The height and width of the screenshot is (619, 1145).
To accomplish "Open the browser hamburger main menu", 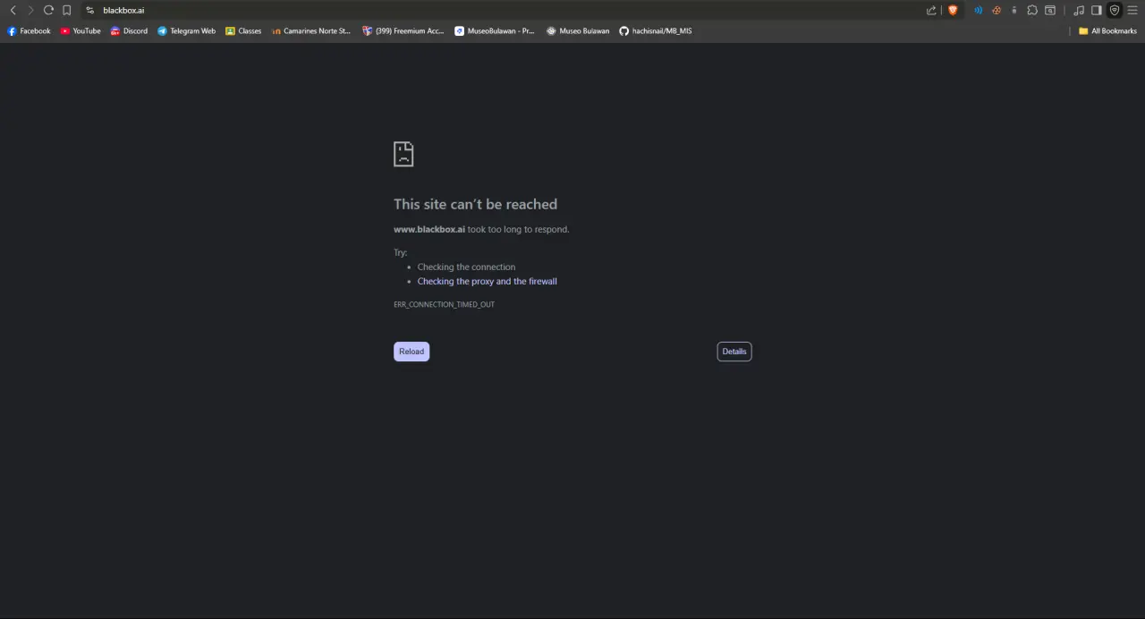I will tap(1132, 10).
